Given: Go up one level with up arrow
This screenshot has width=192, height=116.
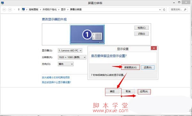Looking at the screenshot, I should point(19,10).
